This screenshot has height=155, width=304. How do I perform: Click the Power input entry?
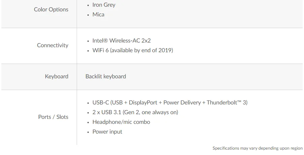[107, 132]
